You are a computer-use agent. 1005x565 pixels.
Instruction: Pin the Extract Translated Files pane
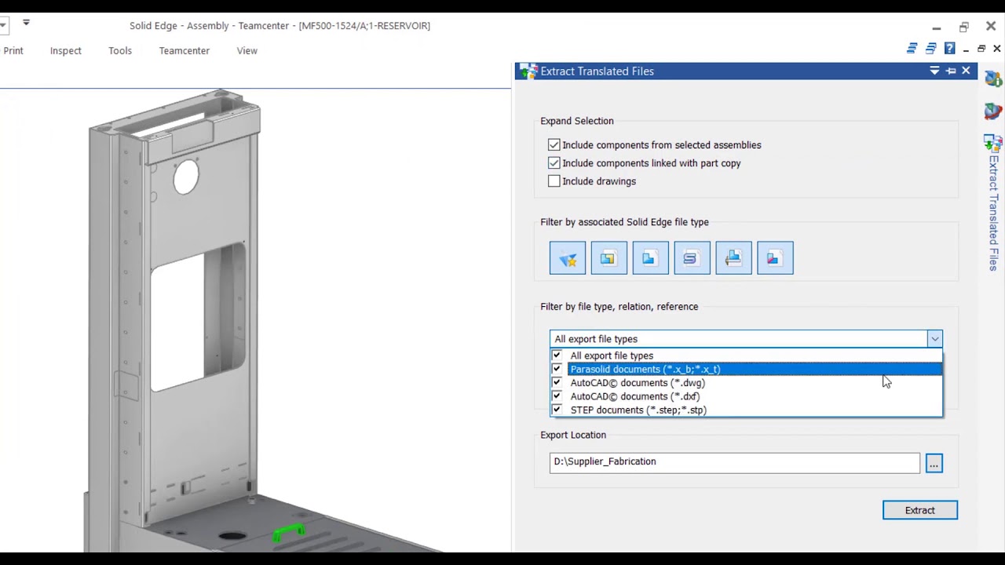pyautogui.click(x=951, y=71)
